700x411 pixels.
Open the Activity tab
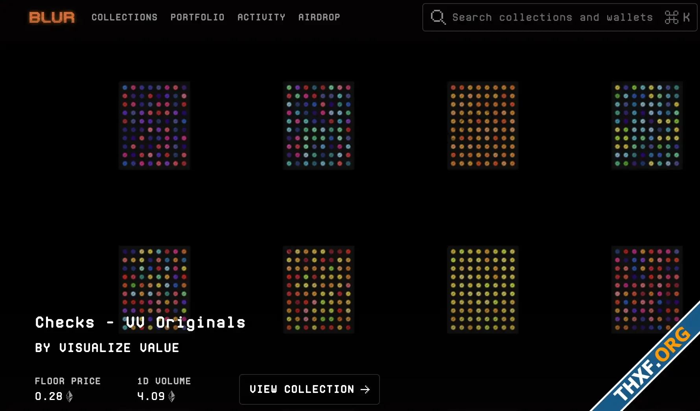[x=261, y=17]
